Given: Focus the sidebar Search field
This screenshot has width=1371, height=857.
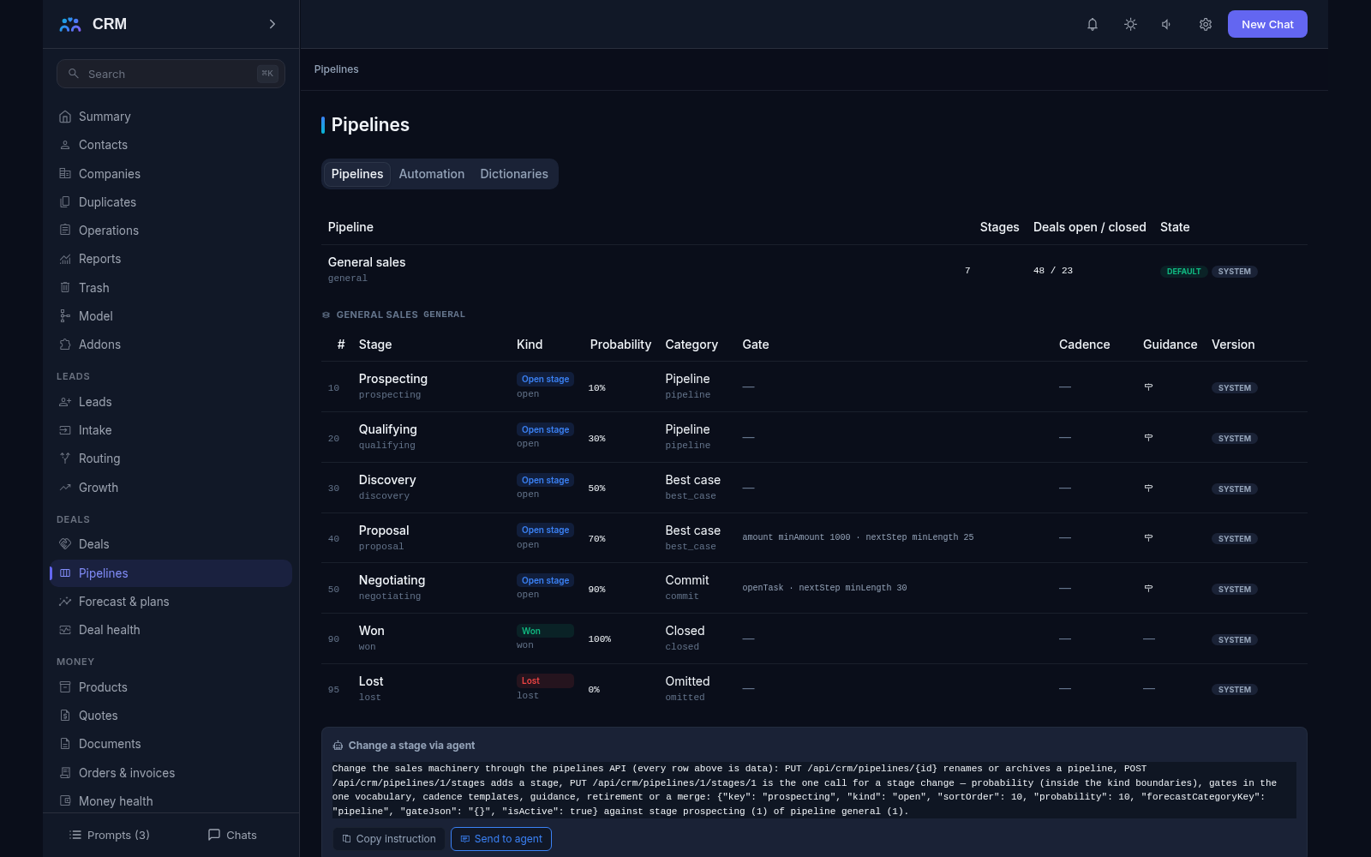Looking at the screenshot, I should (x=171, y=74).
